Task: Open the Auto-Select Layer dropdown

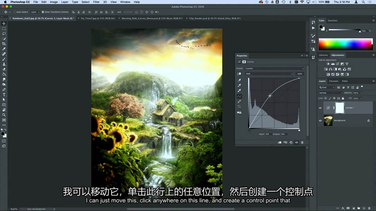Action: [x=35, y=12]
